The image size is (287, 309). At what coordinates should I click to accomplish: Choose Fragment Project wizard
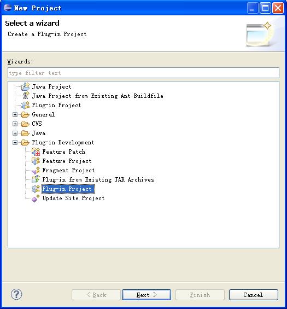[68, 170]
